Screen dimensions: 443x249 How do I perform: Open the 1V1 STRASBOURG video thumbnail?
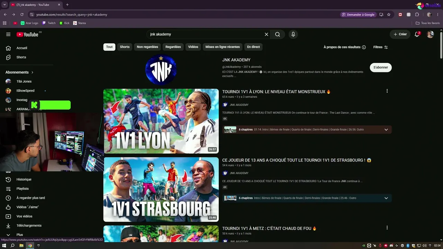tap(161, 190)
